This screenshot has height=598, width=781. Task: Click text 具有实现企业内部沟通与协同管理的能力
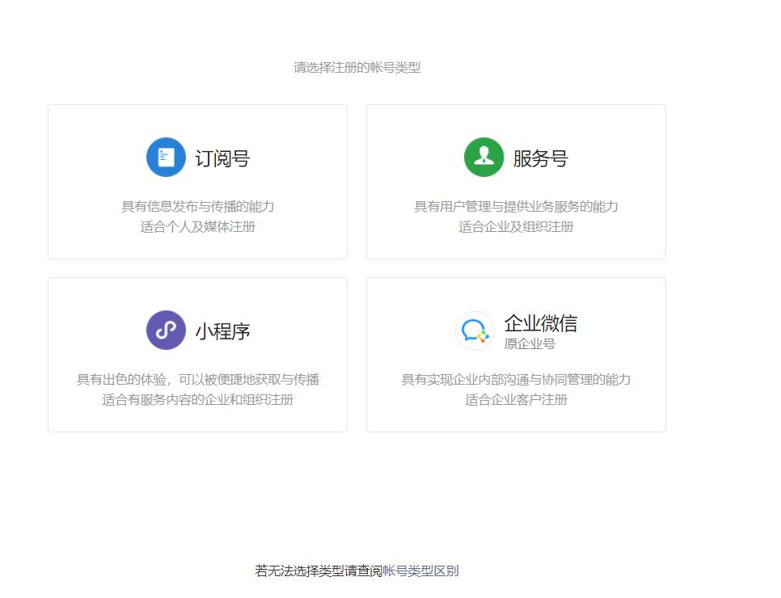click(516, 380)
